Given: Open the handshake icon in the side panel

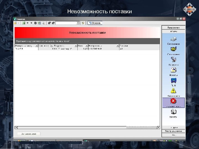Looking at the screenshot, I should tap(174, 49).
